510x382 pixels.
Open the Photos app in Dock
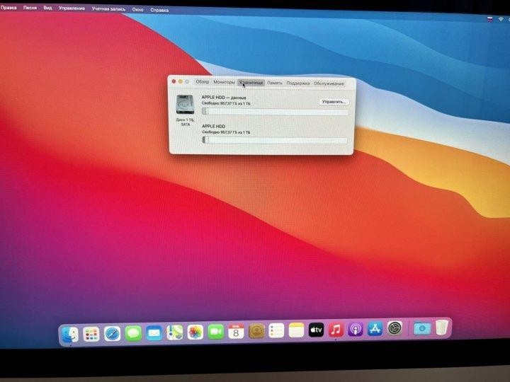pyautogui.click(x=195, y=332)
